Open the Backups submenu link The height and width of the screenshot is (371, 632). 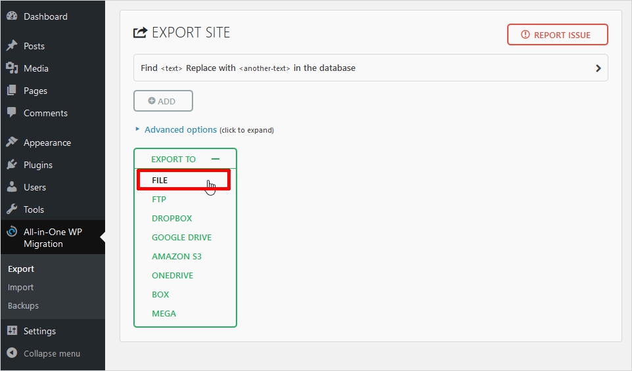(x=23, y=306)
